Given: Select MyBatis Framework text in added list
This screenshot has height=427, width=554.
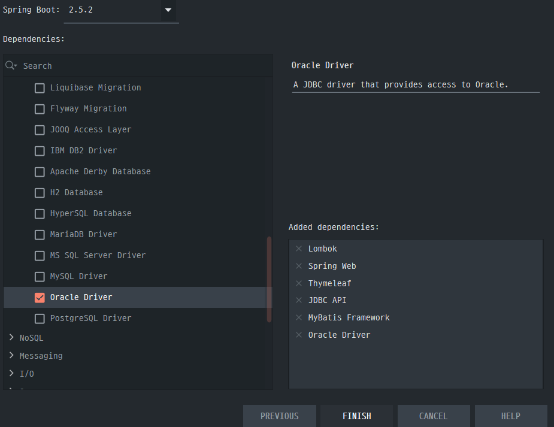Looking at the screenshot, I should (x=349, y=317).
